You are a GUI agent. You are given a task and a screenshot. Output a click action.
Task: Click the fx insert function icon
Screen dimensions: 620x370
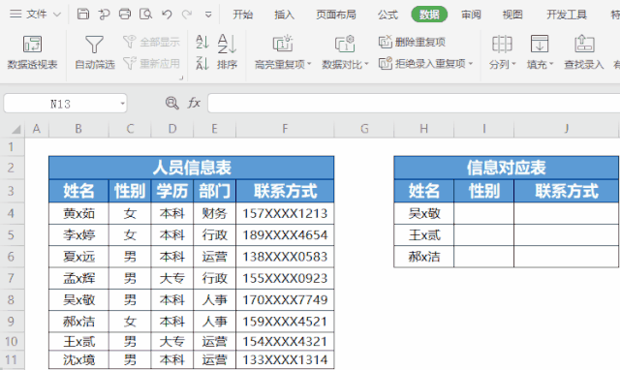tap(194, 104)
